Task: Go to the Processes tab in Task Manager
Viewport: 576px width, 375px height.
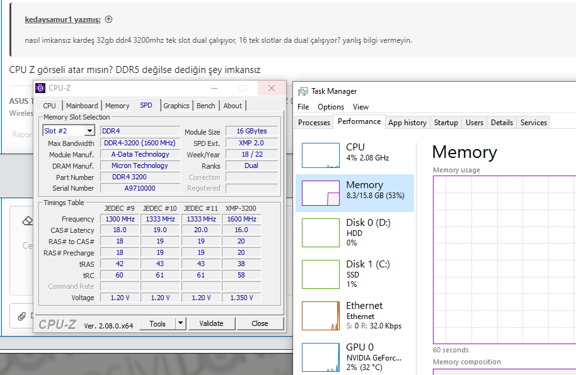Action: pyautogui.click(x=314, y=123)
